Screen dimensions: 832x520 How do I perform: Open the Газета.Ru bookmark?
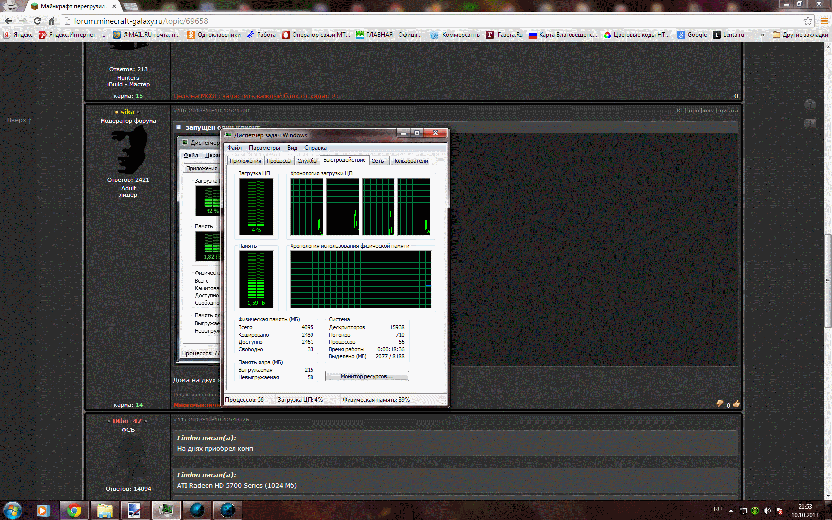click(505, 35)
